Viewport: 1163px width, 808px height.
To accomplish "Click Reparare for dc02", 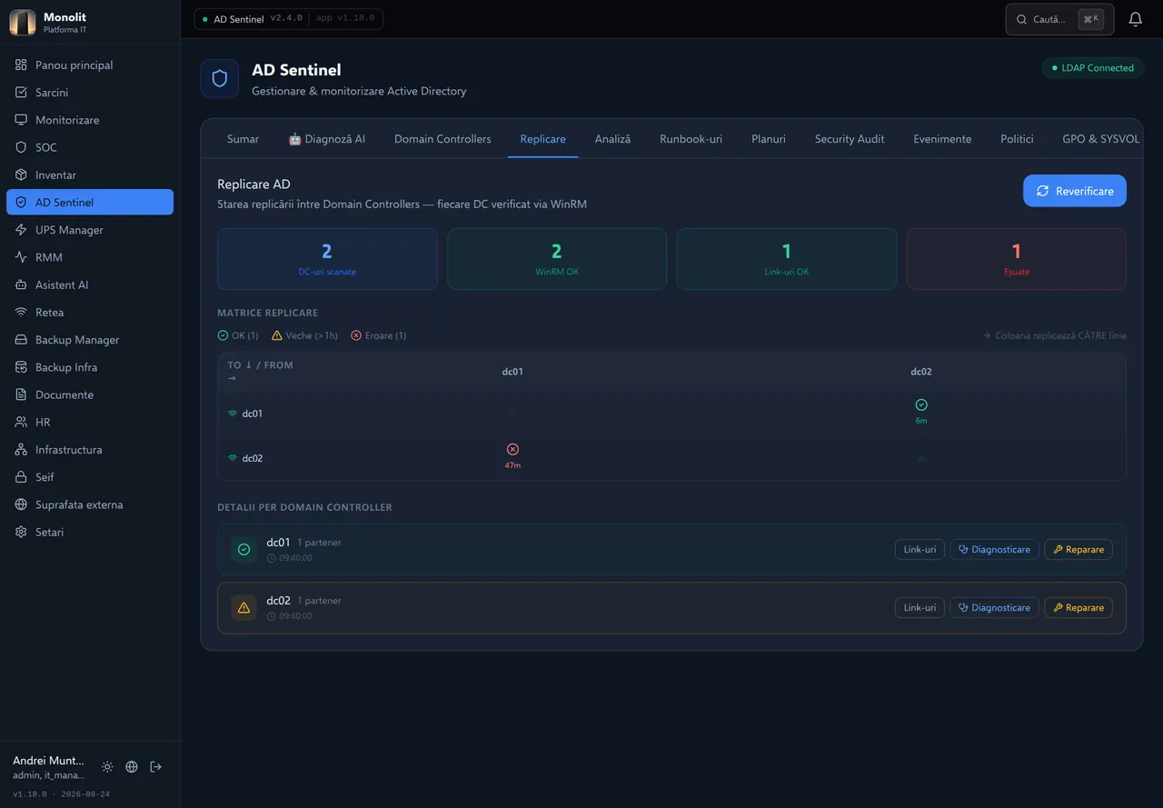I will [x=1079, y=607].
